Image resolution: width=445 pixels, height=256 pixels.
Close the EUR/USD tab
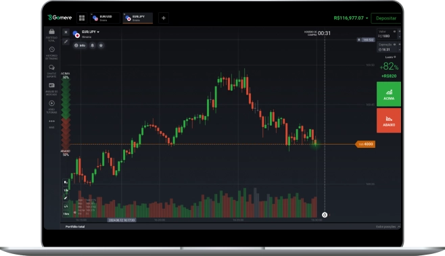click(92, 14)
